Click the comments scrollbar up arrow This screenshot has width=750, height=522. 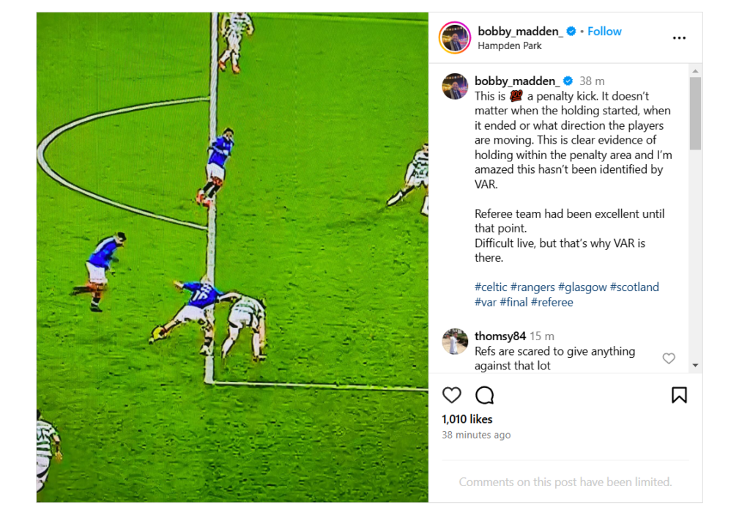tap(695, 70)
